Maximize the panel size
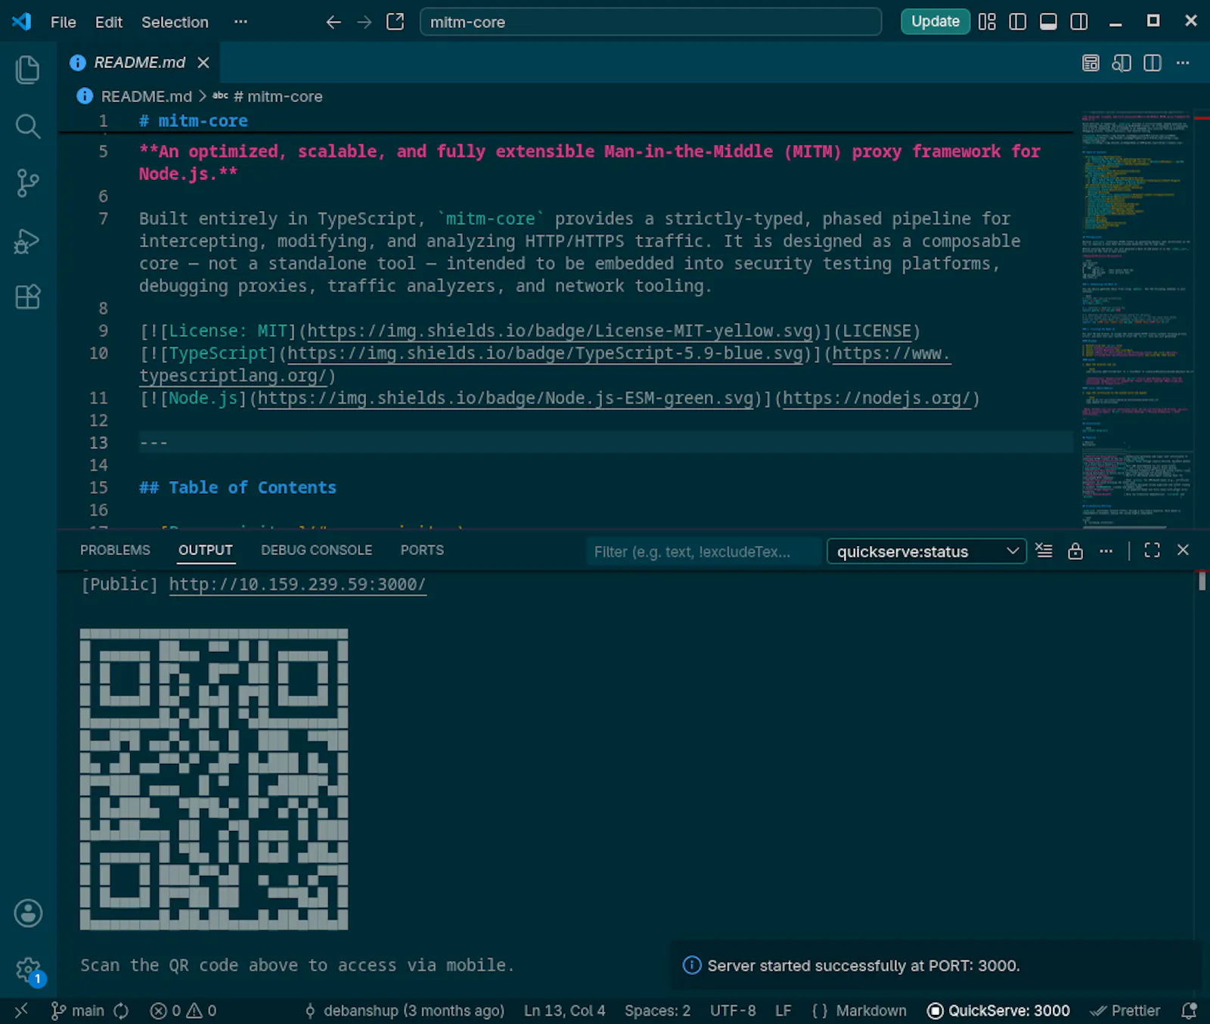Image resolution: width=1210 pixels, height=1024 pixels. click(1152, 551)
